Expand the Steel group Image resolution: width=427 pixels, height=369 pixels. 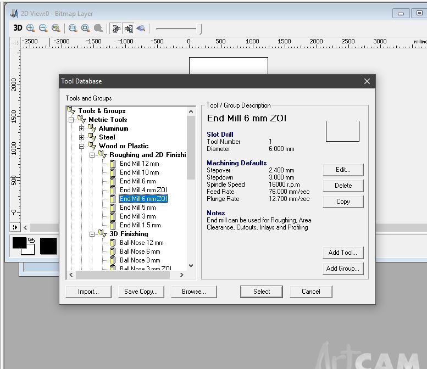click(81, 137)
